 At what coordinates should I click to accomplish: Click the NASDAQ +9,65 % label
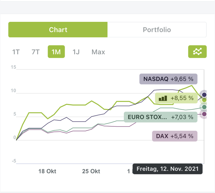pyautogui.click(x=169, y=79)
